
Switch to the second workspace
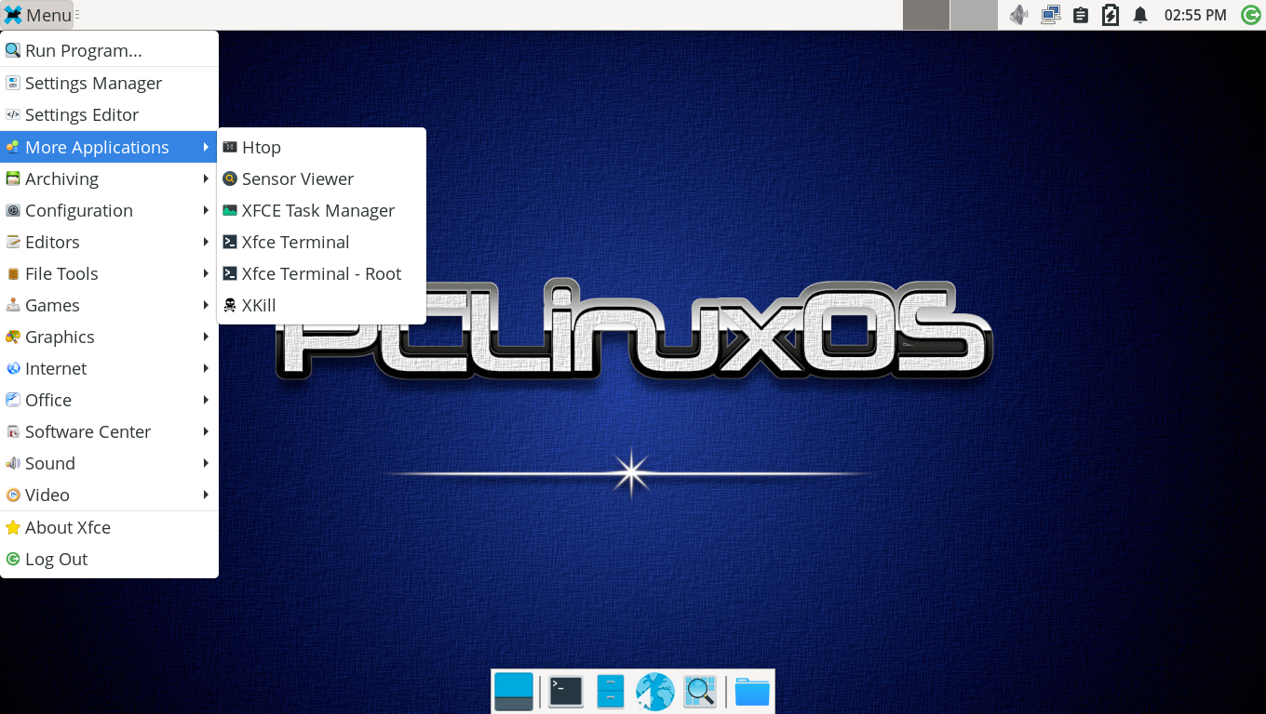click(x=974, y=15)
